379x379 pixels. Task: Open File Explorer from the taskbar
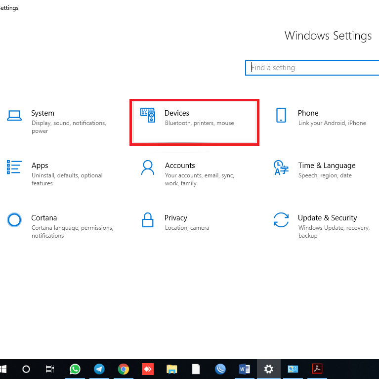pyautogui.click(x=171, y=369)
